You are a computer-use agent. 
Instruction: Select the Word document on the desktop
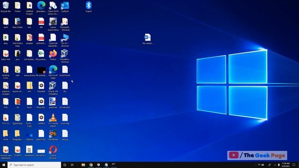point(148,39)
